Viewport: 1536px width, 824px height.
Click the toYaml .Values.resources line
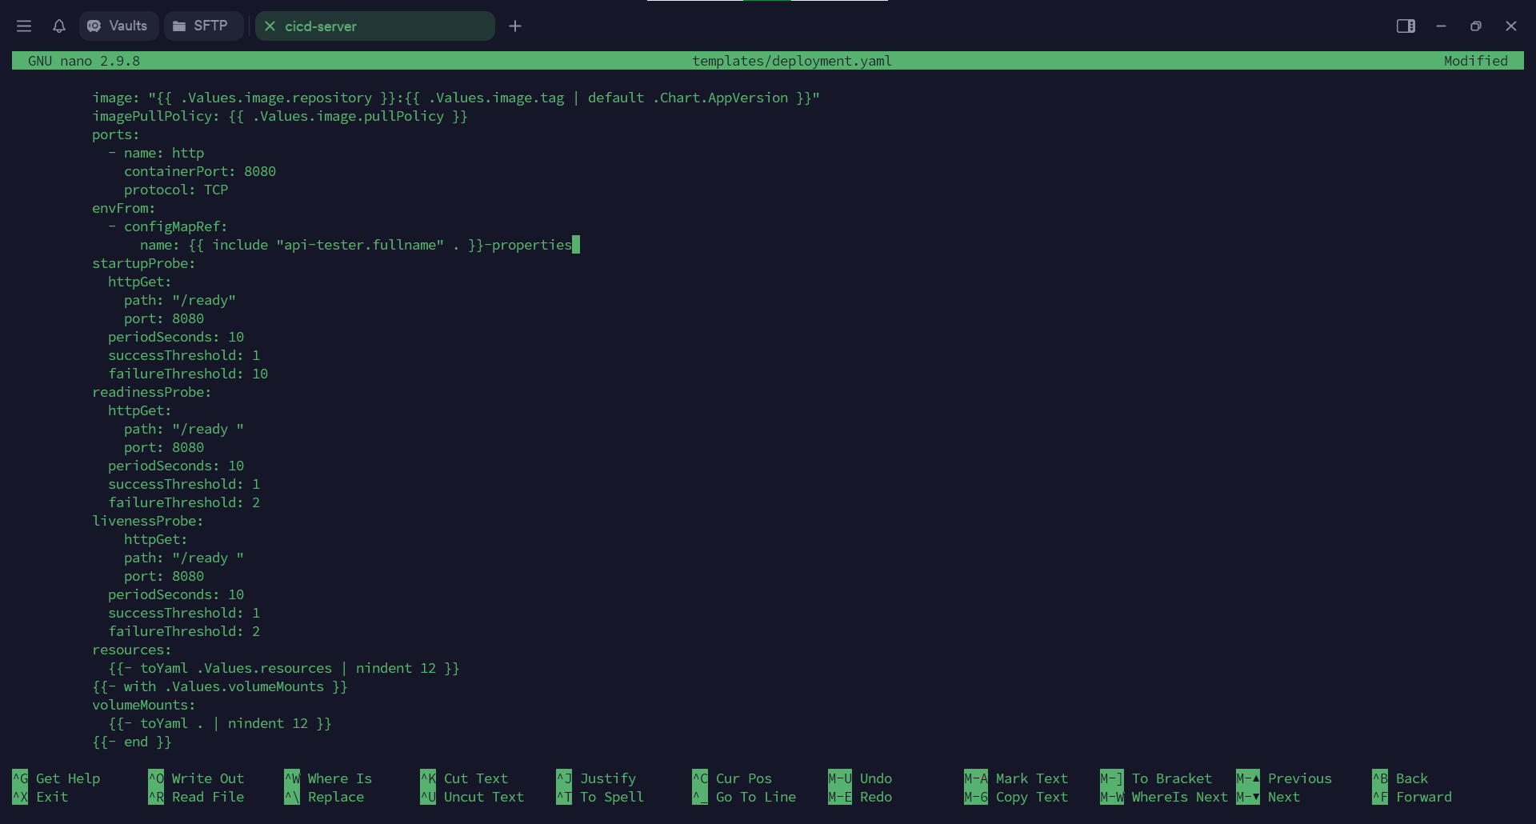(x=284, y=668)
